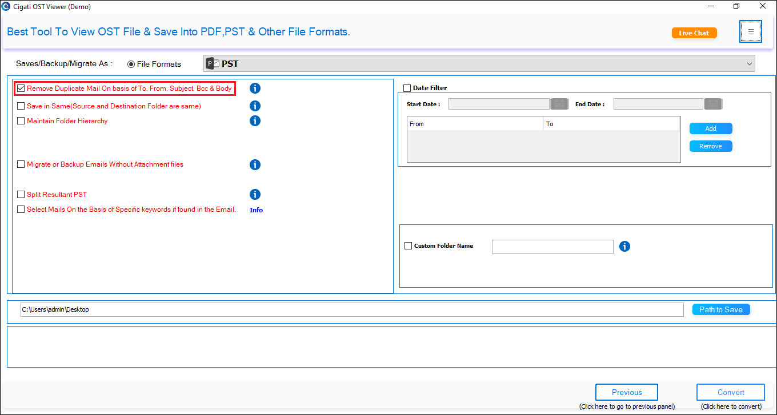This screenshot has height=415, width=777.
Task: Enable Save in Same folder option
Action: (x=21, y=106)
